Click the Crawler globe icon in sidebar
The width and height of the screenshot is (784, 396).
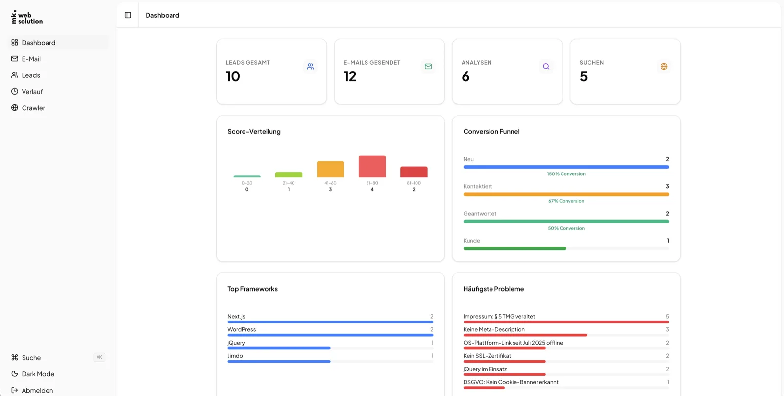pyautogui.click(x=15, y=108)
